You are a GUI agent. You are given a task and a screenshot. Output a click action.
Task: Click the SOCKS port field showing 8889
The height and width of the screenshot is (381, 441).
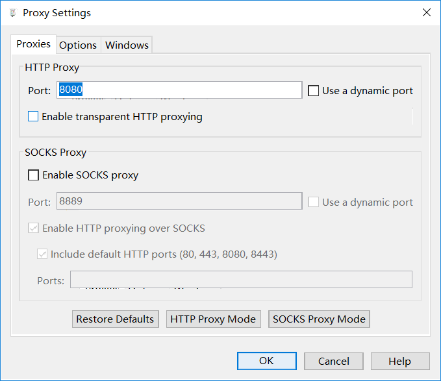[x=179, y=201]
